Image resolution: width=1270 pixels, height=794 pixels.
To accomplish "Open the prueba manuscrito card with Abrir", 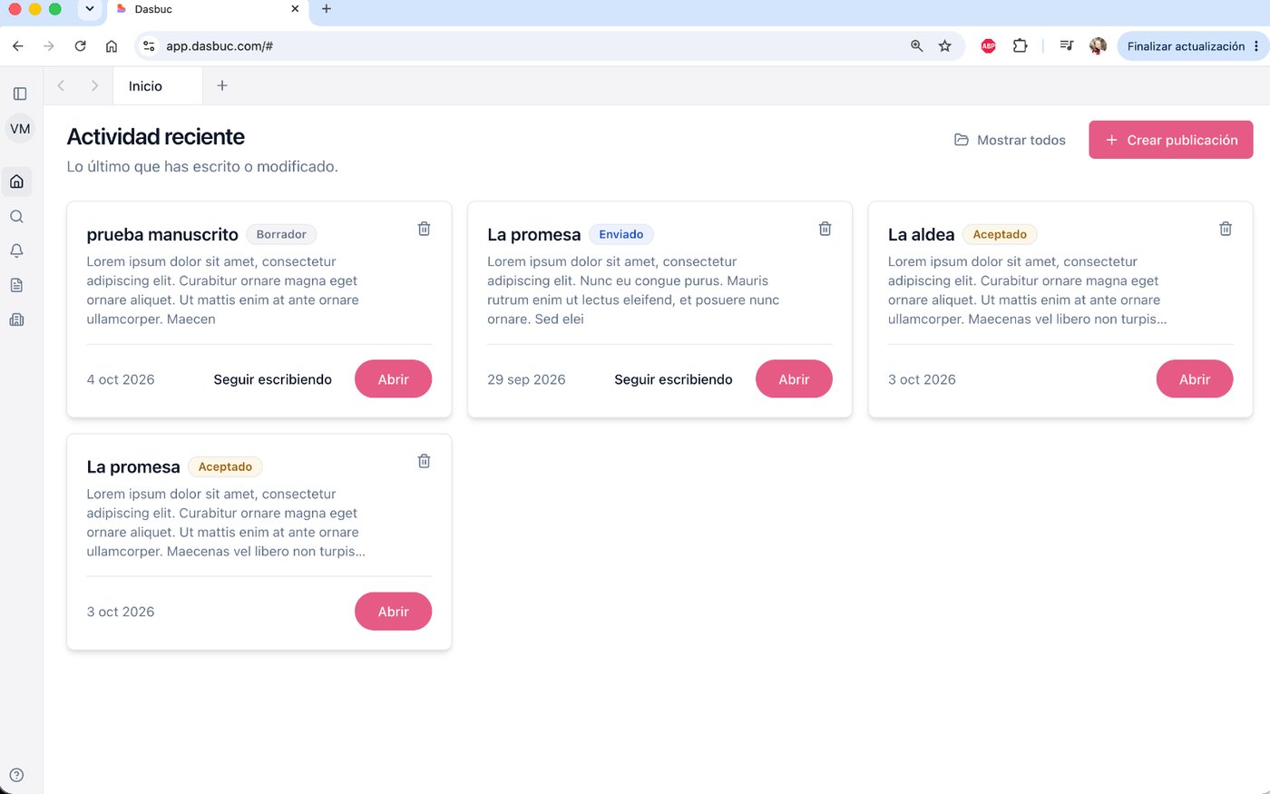I will coord(393,379).
